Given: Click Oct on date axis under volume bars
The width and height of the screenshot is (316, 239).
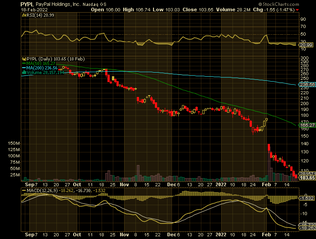Looking at the screenshot, I should [x=77, y=184].
